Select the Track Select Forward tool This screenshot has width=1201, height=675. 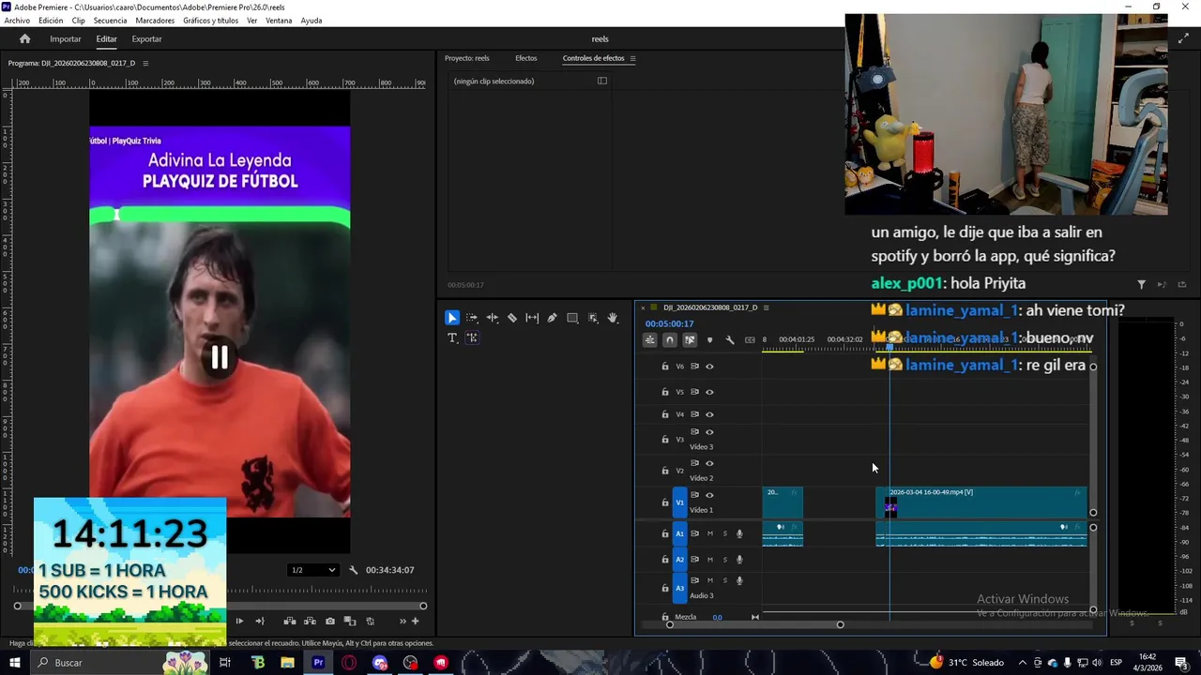(x=472, y=318)
